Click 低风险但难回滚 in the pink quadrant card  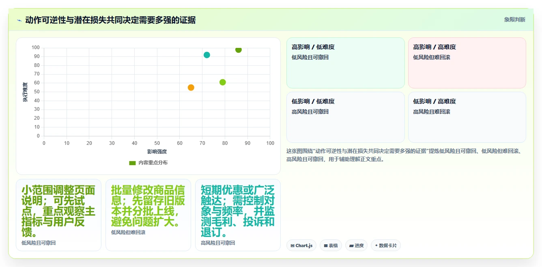[x=432, y=57]
